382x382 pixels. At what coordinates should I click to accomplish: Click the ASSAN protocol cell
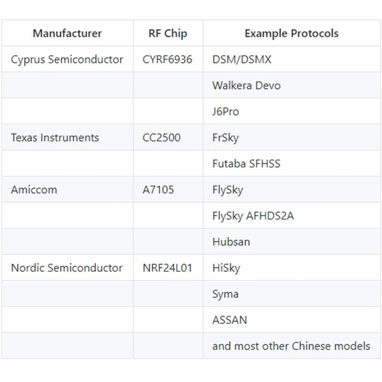pos(230,320)
